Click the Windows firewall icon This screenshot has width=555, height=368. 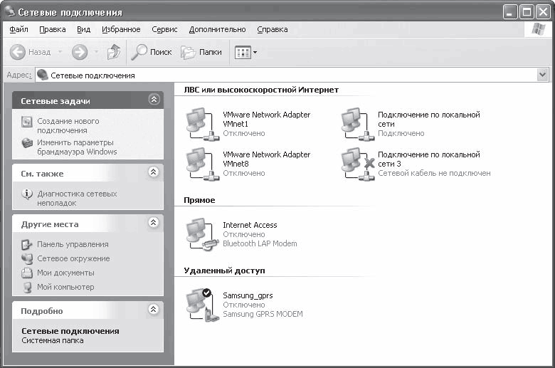pos(27,143)
